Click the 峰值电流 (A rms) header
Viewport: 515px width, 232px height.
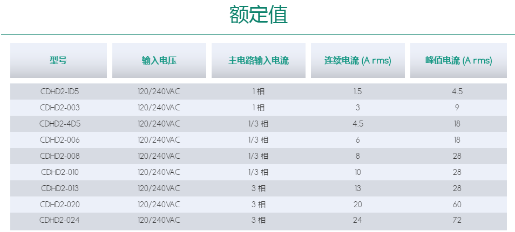pos(458,60)
